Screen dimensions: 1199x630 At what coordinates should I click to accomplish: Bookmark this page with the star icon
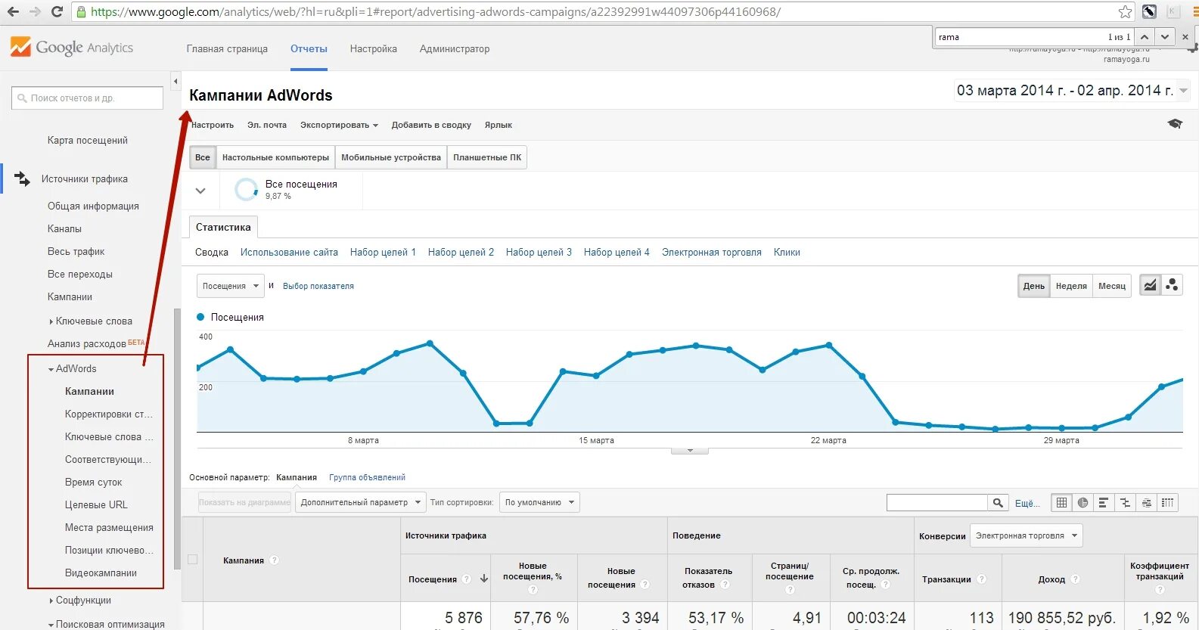(1126, 11)
